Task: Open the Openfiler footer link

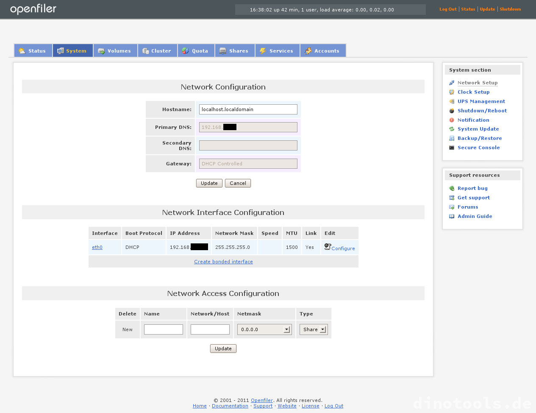Action: (262, 400)
